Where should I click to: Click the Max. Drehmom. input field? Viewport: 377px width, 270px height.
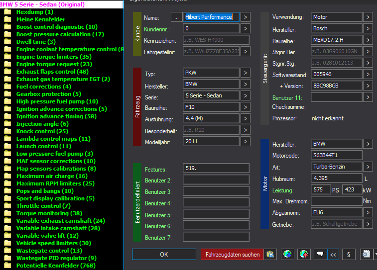(337, 201)
